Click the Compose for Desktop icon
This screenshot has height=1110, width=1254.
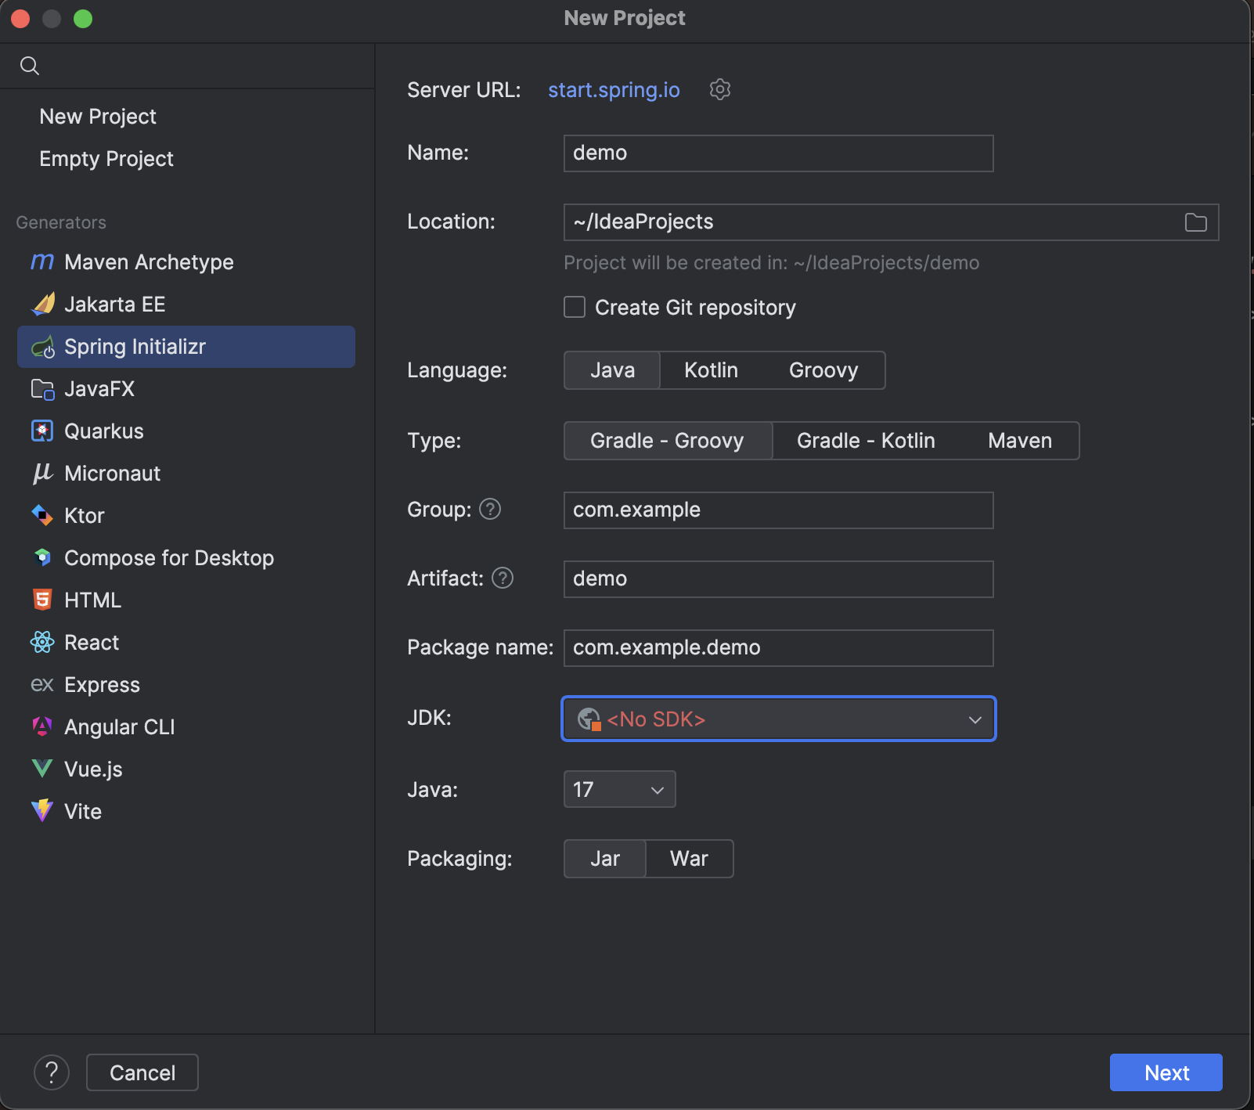[x=42, y=557]
